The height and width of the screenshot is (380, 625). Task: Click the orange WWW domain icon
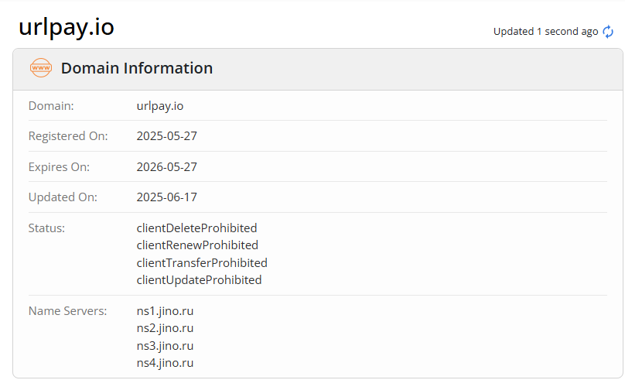pyautogui.click(x=41, y=68)
